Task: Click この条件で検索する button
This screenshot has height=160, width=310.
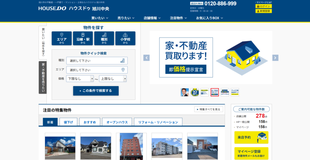Action: [96, 91]
